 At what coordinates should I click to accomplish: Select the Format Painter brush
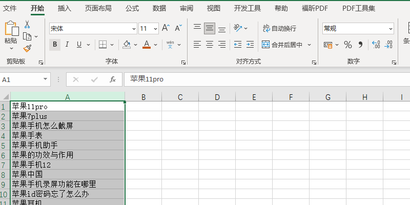coord(27,48)
